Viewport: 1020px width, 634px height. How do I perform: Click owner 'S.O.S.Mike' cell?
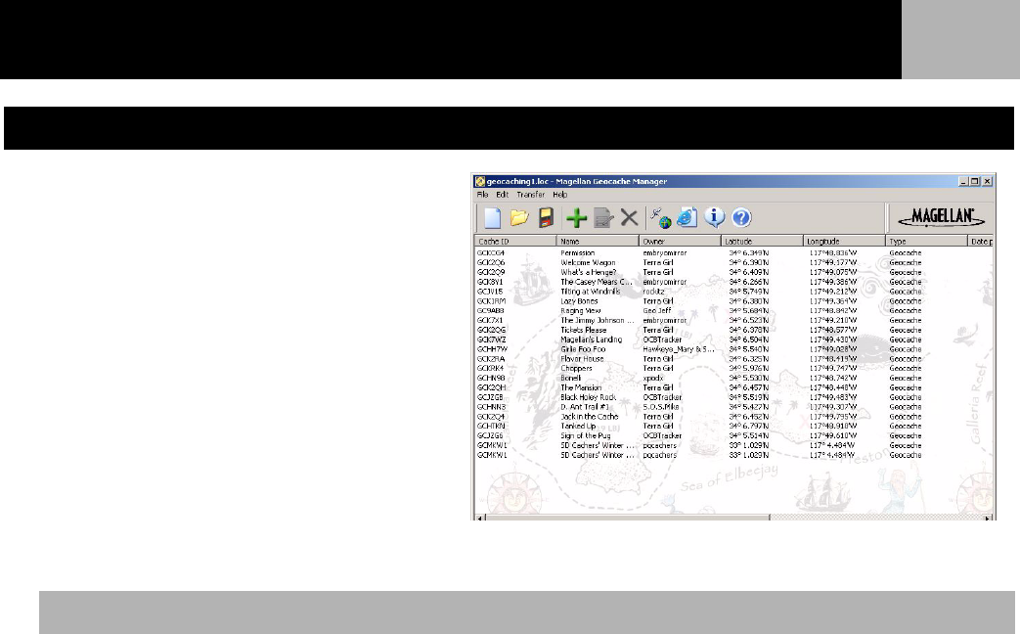pyautogui.click(x=661, y=407)
